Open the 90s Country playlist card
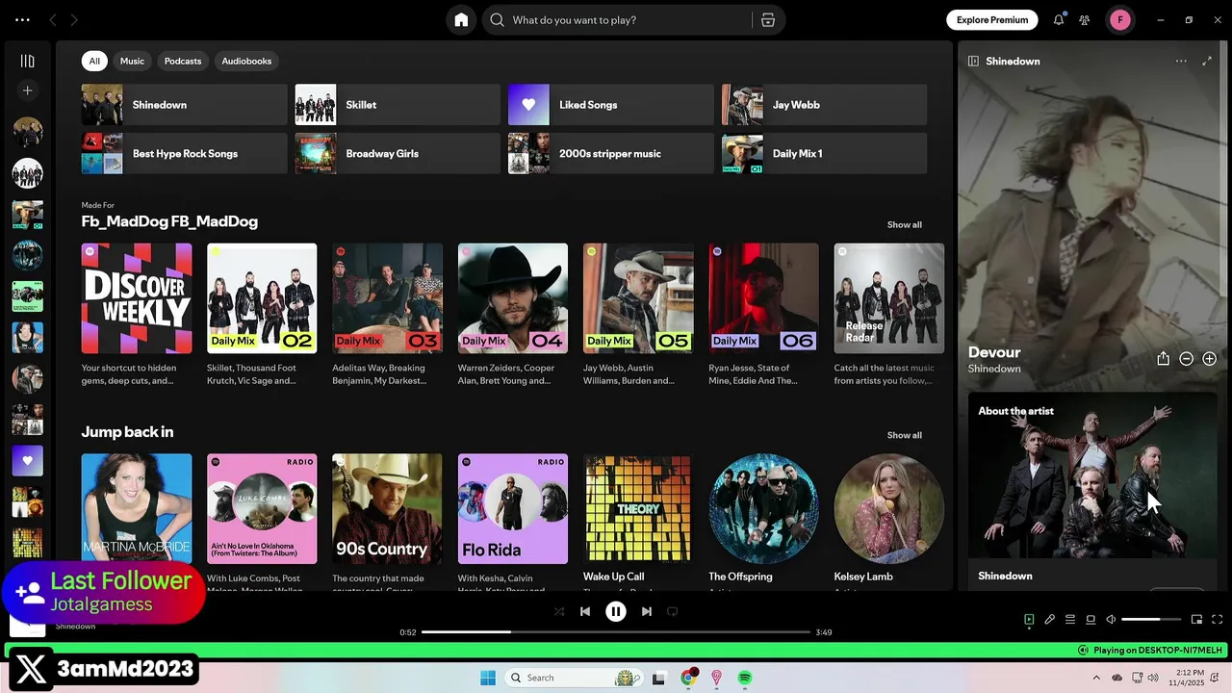 pyautogui.click(x=387, y=521)
